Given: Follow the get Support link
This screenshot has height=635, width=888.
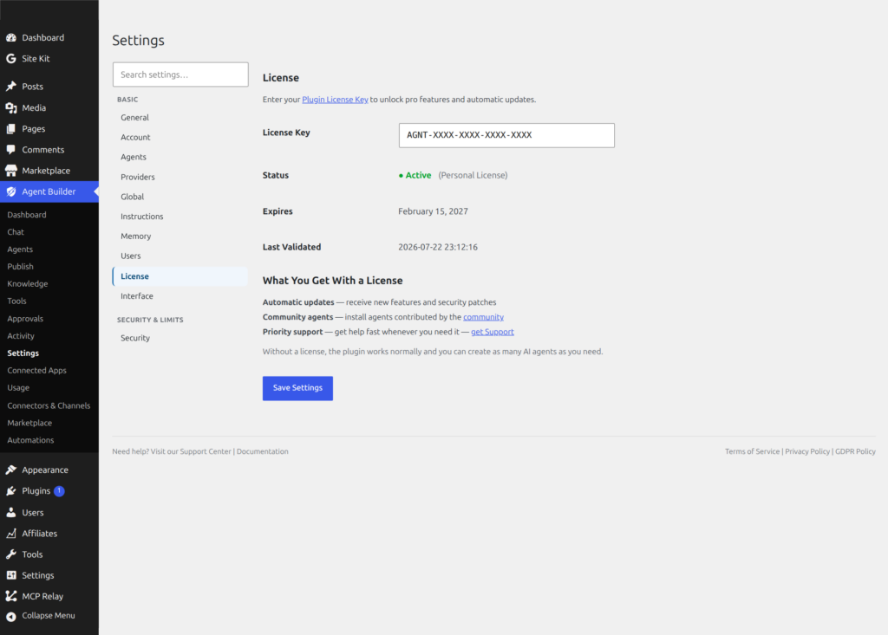Looking at the screenshot, I should (493, 332).
